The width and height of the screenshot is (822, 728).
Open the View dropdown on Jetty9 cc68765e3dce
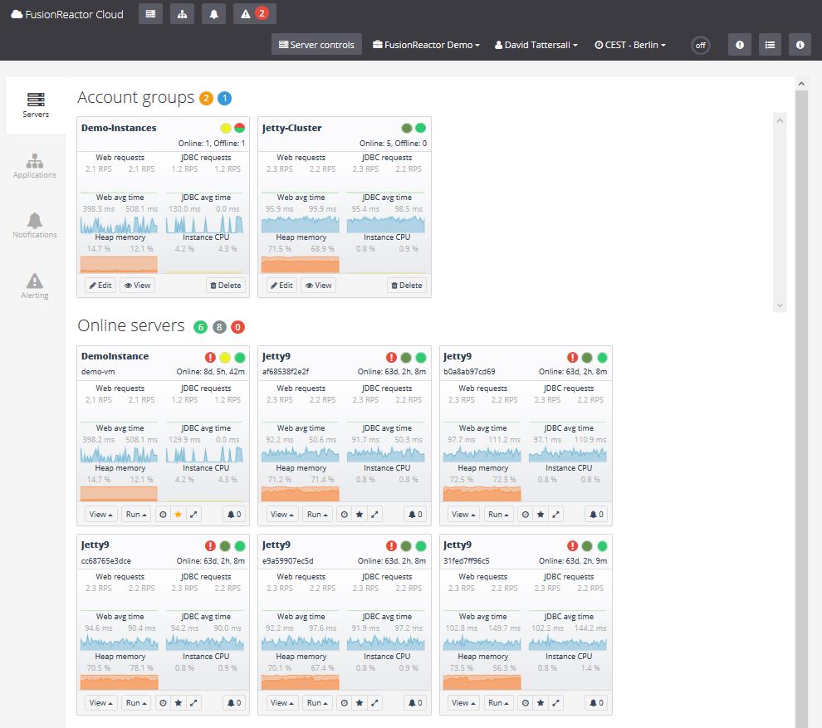coord(100,703)
